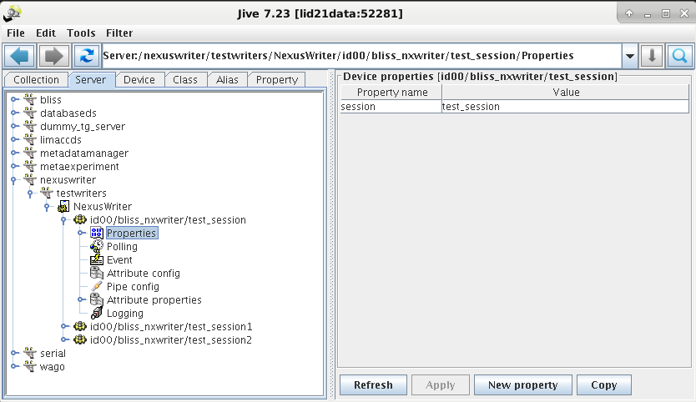Expand the wago tree node

pos(13,366)
